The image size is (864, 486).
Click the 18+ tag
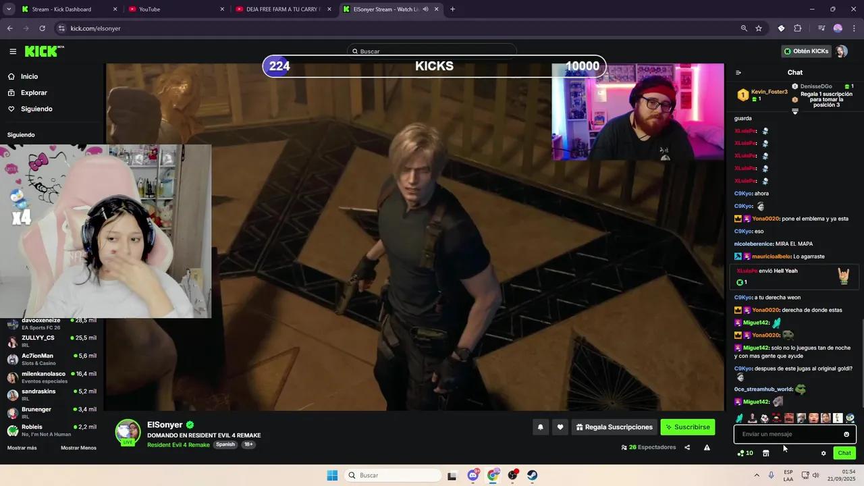point(248,445)
